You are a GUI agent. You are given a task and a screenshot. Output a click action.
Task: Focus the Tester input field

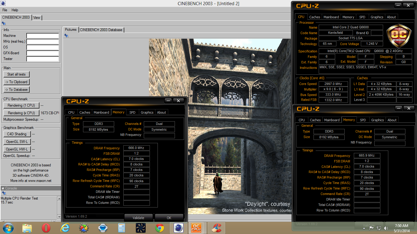coord(42,59)
